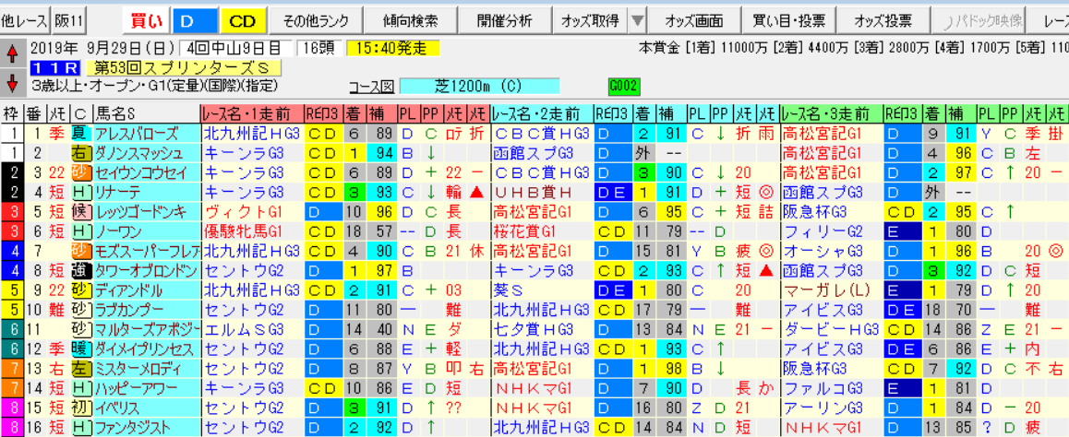This screenshot has height=437, width=1069.
Task: Open 開催分析 menu
Action: (x=505, y=21)
